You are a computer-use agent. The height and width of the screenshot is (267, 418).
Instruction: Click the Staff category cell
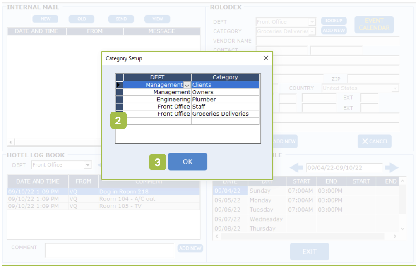click(x=225, y=107)
